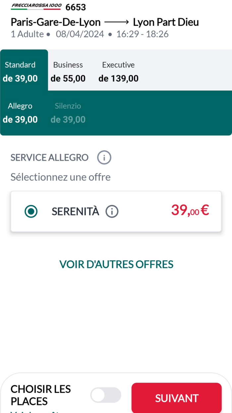Switch to the Business fare tab
The width and height of the screenshot is (232, 413).
pos(68,71)
